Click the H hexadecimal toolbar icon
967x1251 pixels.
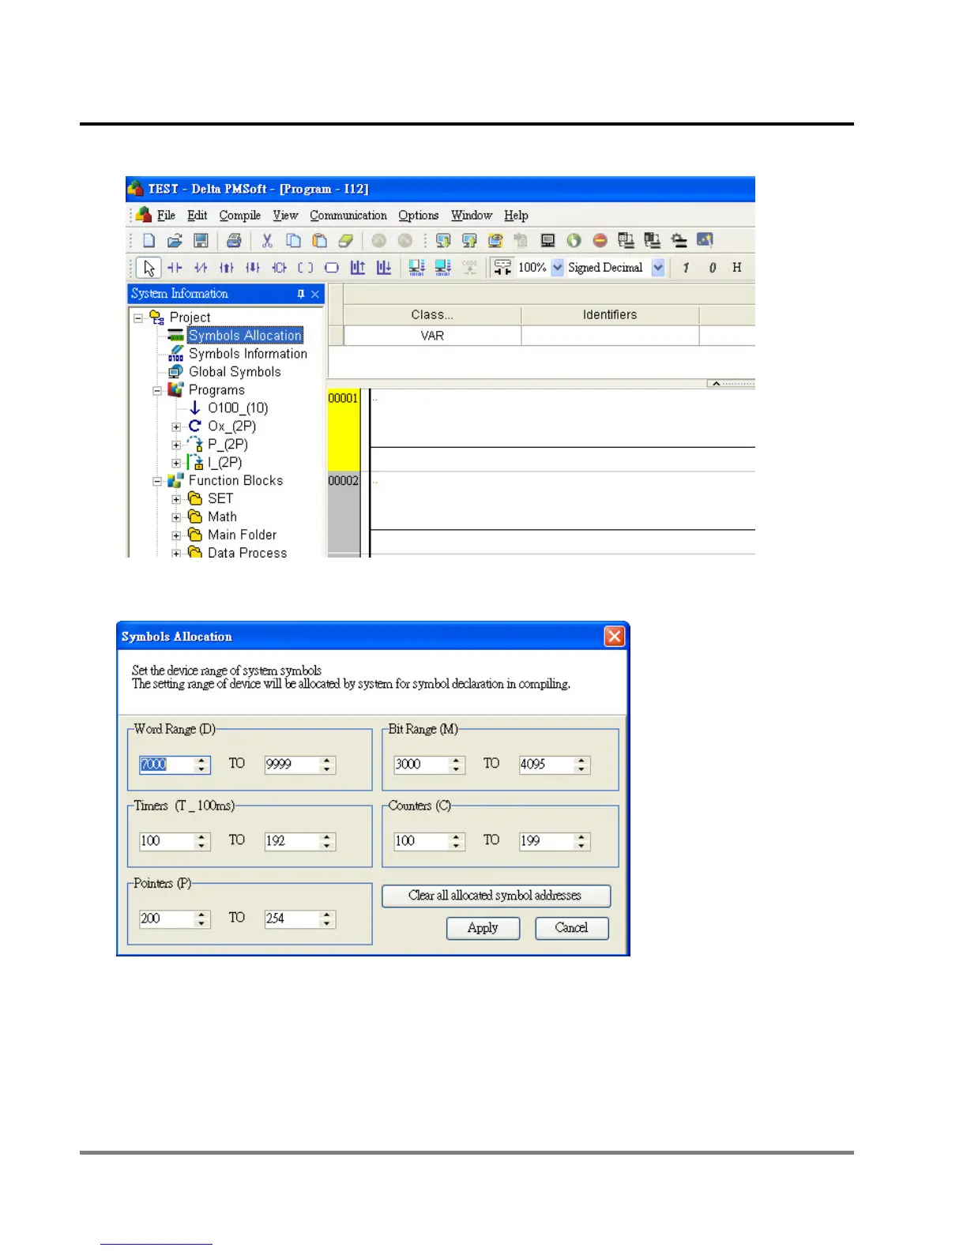[x=737, y=268]
